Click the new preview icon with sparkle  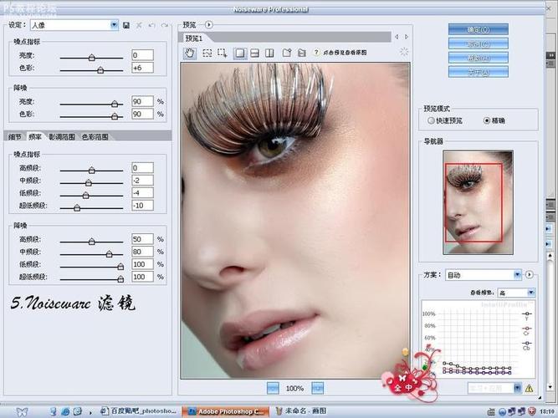click(x=286, y=53)
